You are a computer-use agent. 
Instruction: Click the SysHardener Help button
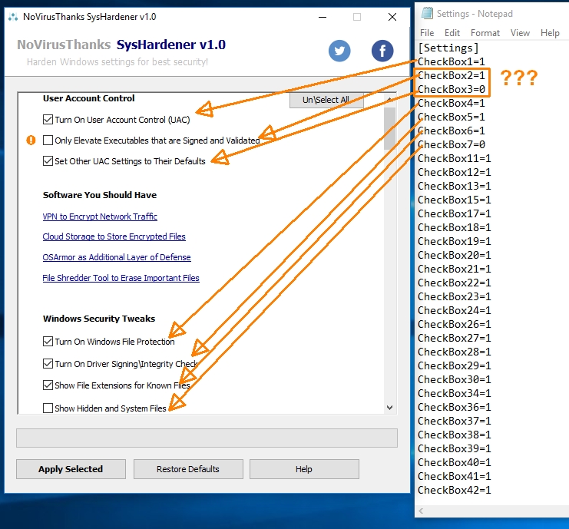point(304,469)
